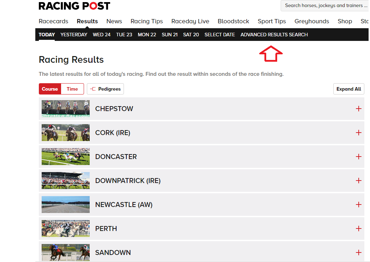
Task: Open ADVANCED RESULTS SEARCH
Action: pos(274,35)
